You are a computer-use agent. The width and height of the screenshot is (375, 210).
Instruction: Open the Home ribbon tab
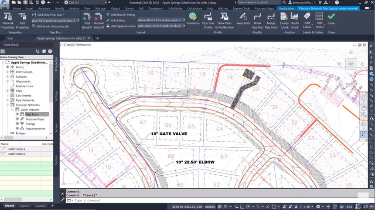pos(17,8)
